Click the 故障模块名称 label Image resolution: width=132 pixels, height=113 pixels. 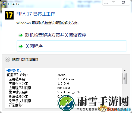19,92
